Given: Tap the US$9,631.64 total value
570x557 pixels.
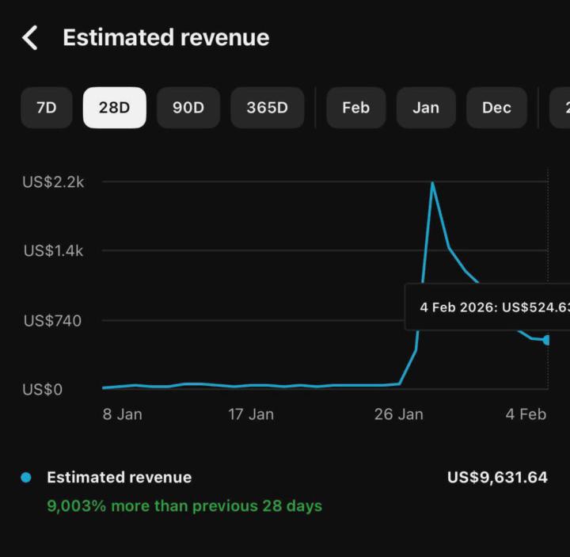Looking at the screenshot, I should click(497, 477).
